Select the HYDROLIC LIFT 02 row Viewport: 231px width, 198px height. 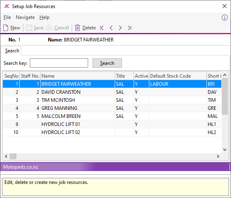112,132
